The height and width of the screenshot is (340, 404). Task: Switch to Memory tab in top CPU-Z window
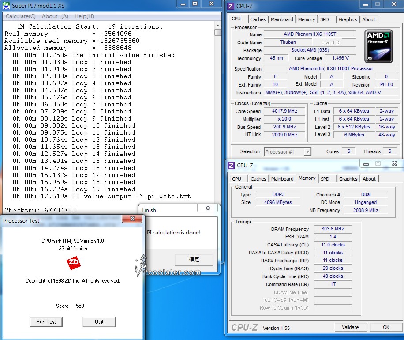click(307, 19)
